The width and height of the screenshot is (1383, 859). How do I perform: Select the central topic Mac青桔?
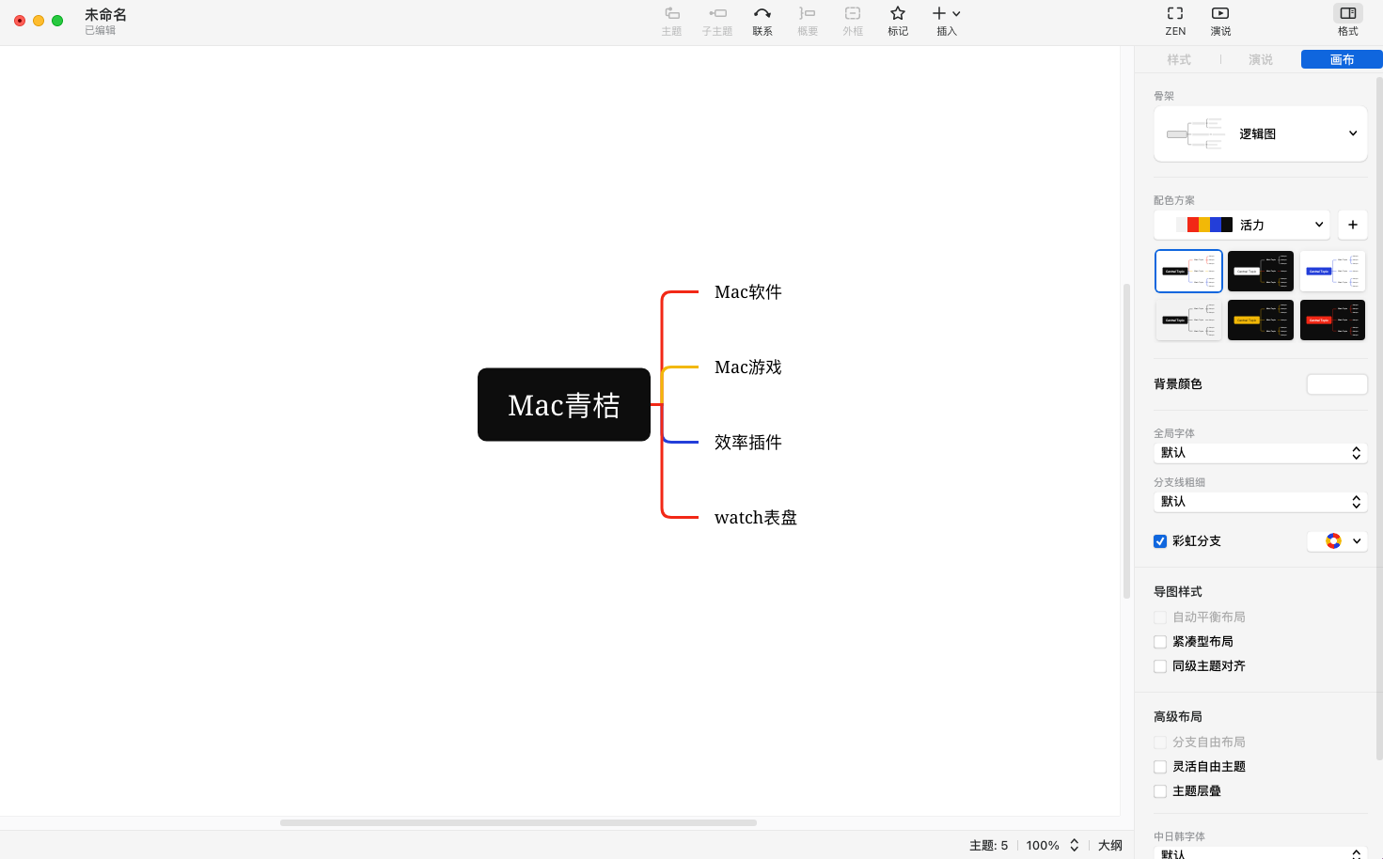point(564,404)
